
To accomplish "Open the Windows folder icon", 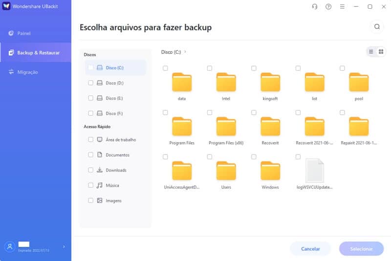I will [x=270, y=171].
